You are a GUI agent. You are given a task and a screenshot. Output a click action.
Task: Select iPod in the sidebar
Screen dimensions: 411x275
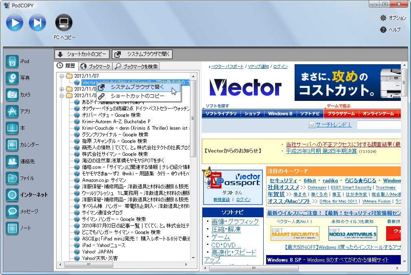(x=17, y=61)
